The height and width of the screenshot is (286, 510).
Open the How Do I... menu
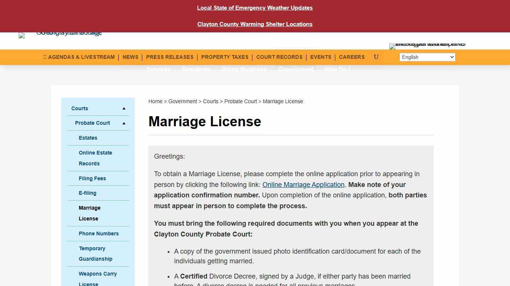340,69
